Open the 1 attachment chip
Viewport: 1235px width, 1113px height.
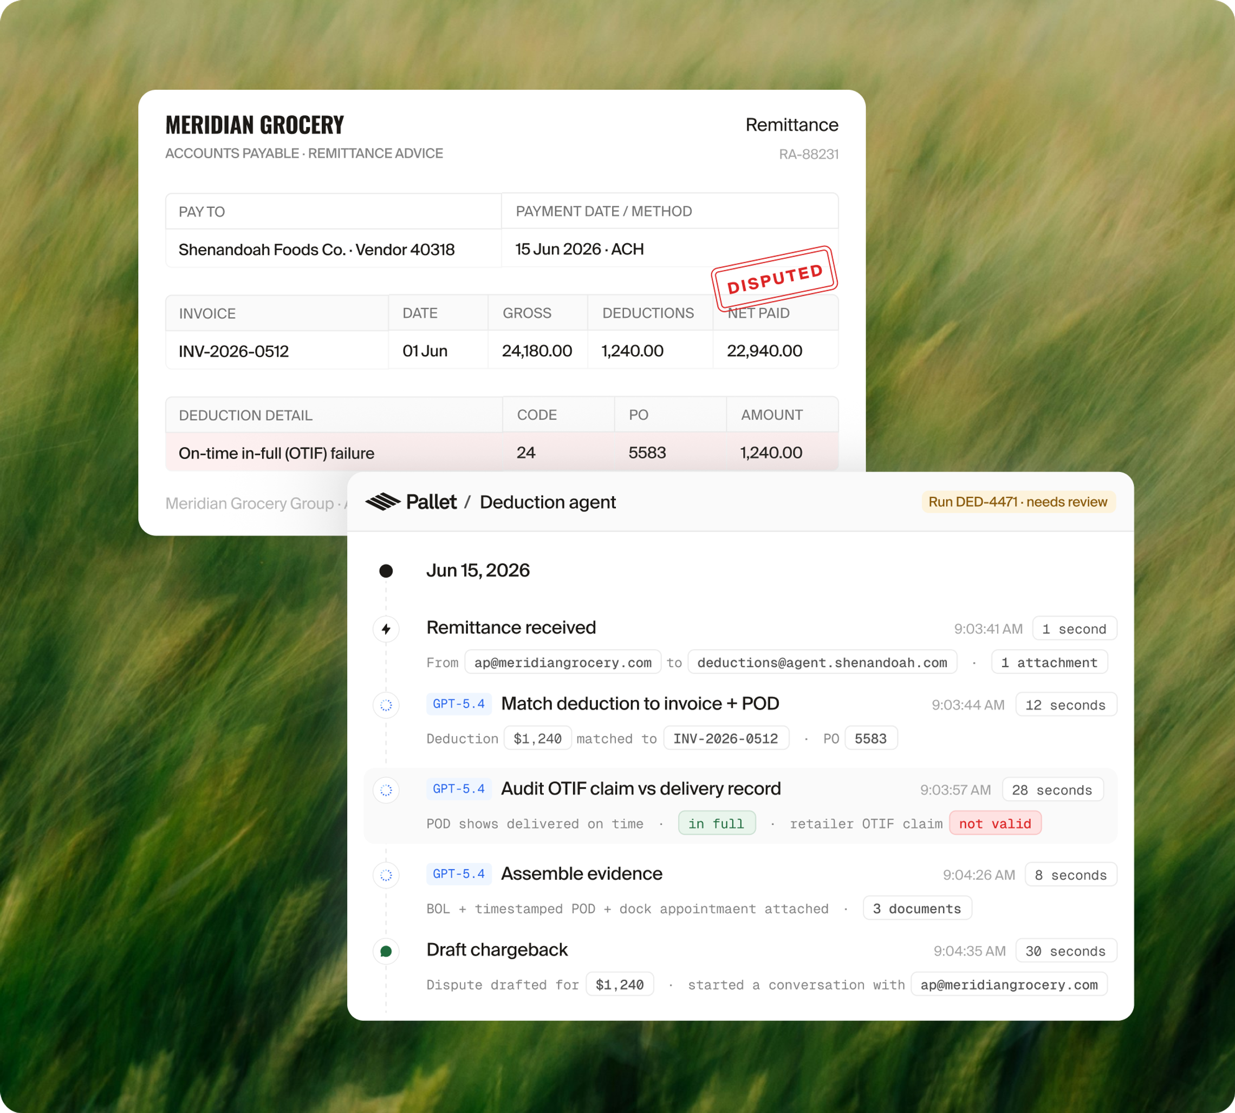pos(1049,662)
